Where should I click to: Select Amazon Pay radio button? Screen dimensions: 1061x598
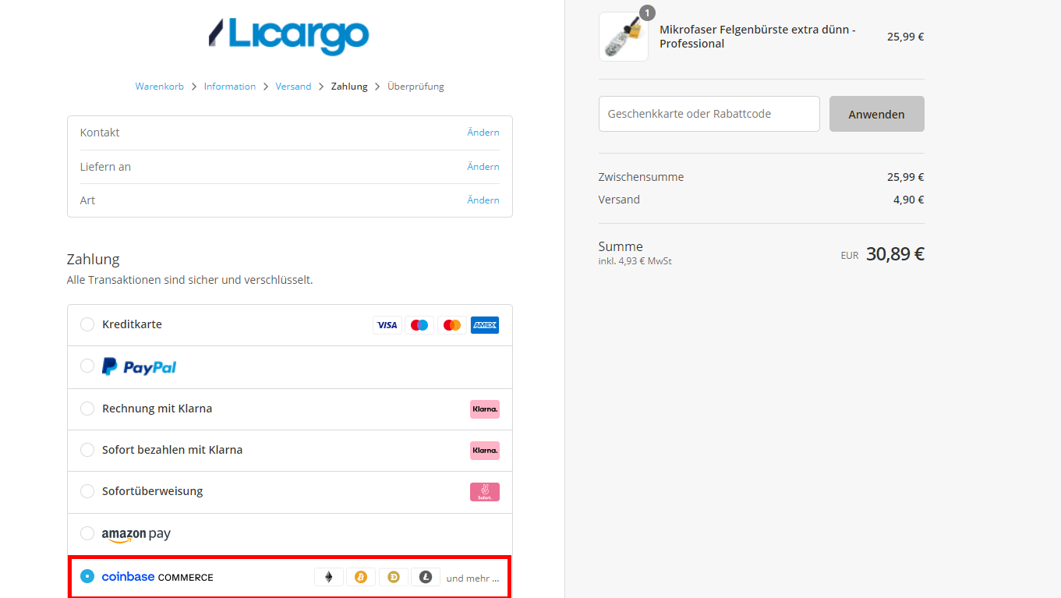click(87, 533)
